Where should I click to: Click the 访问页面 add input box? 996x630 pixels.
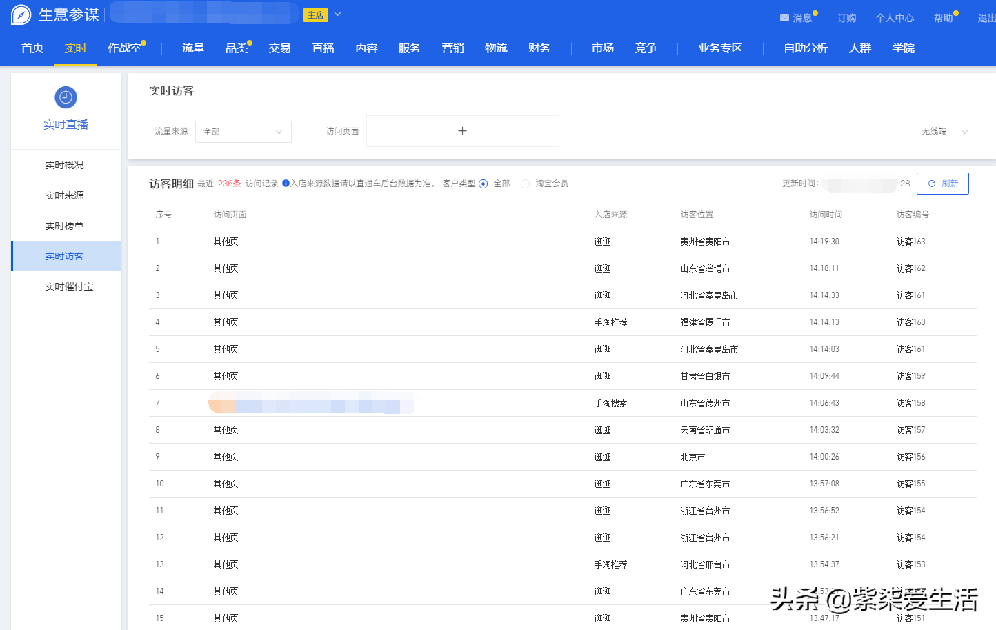462,131
